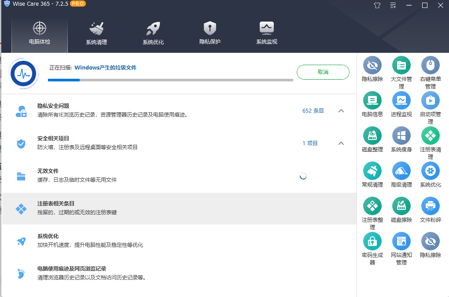Open the 文件粉碎 file shredder

click(x=430, y=210)
